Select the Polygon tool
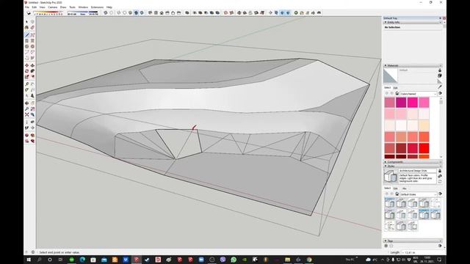The width and height of the screenshot is (470, 264). (32, 46)
